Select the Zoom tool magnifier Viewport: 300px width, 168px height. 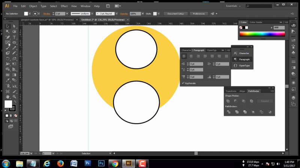14,97
